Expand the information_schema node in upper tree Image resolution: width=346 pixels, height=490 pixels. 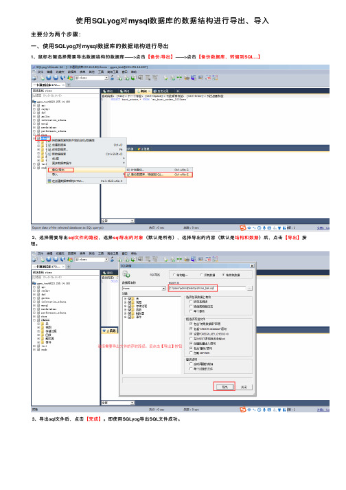34,120
